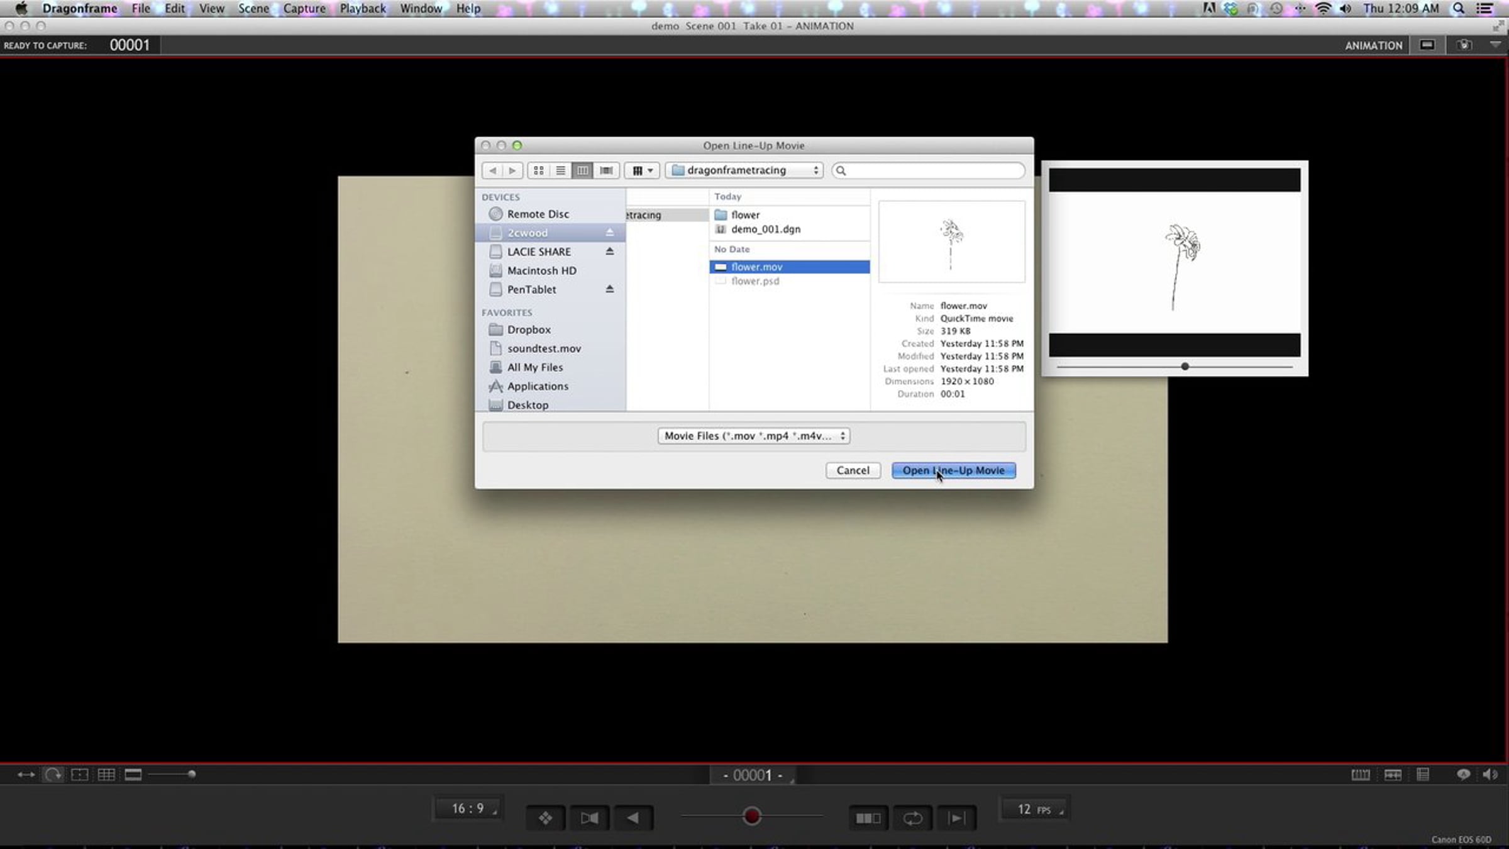Click the step-to-end playback button

(956, 818)
